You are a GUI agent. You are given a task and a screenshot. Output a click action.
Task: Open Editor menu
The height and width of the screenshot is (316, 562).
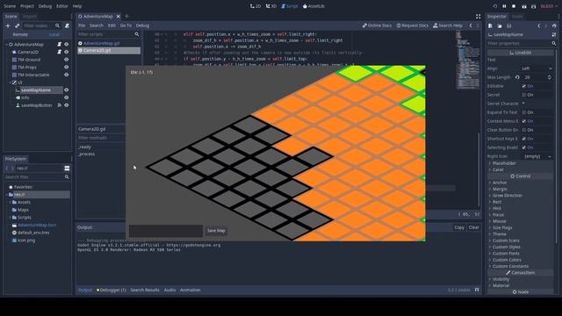click(x=62, y=6)
